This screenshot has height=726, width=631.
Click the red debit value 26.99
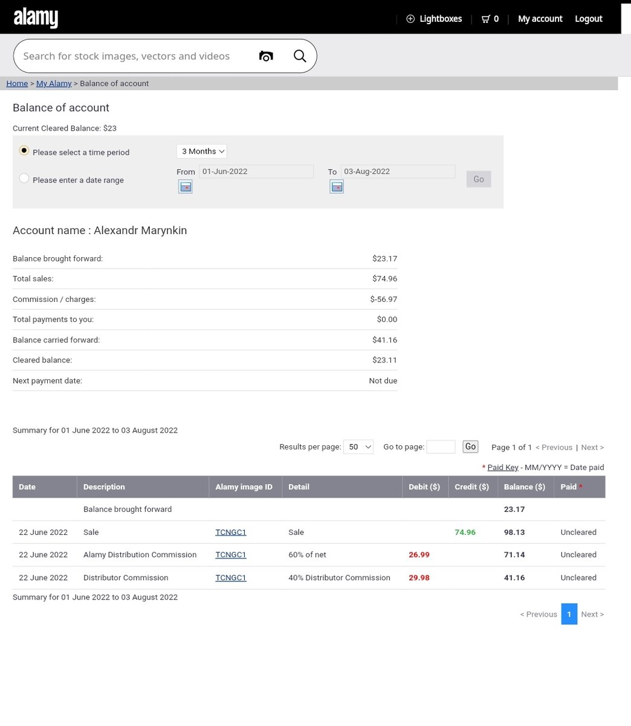click(419, 555)
